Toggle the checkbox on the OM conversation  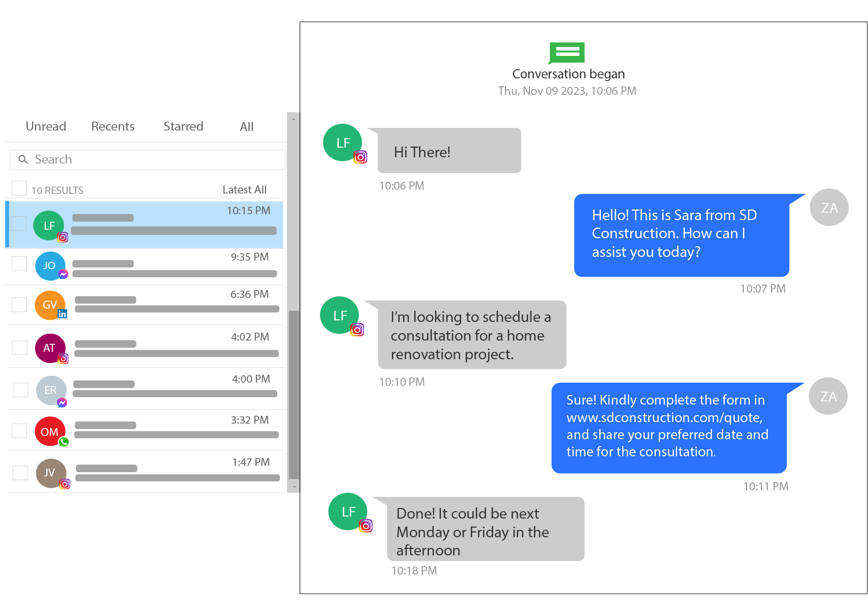pyautogui.click(x=19, y=431)
